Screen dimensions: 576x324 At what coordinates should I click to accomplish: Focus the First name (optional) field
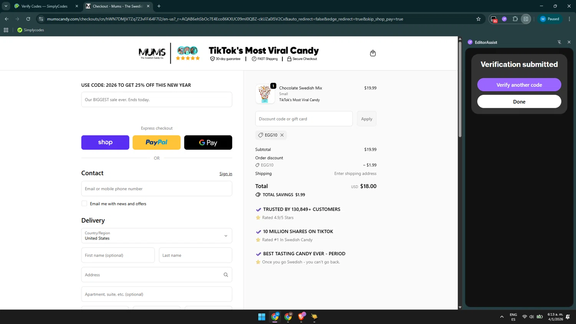118,255
